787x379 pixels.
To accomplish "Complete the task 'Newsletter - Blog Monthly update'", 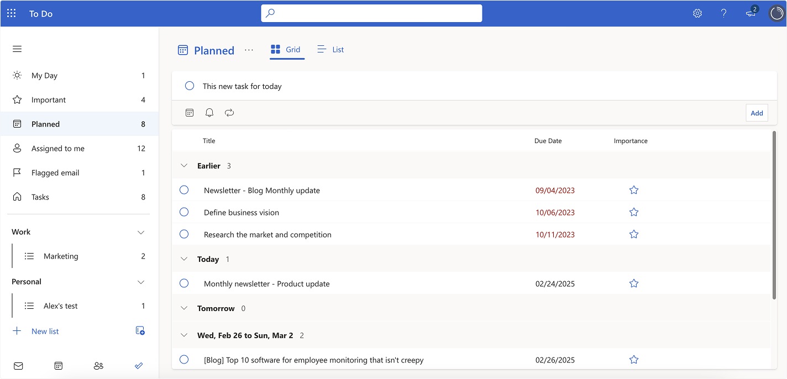I will tap(183, 189).
